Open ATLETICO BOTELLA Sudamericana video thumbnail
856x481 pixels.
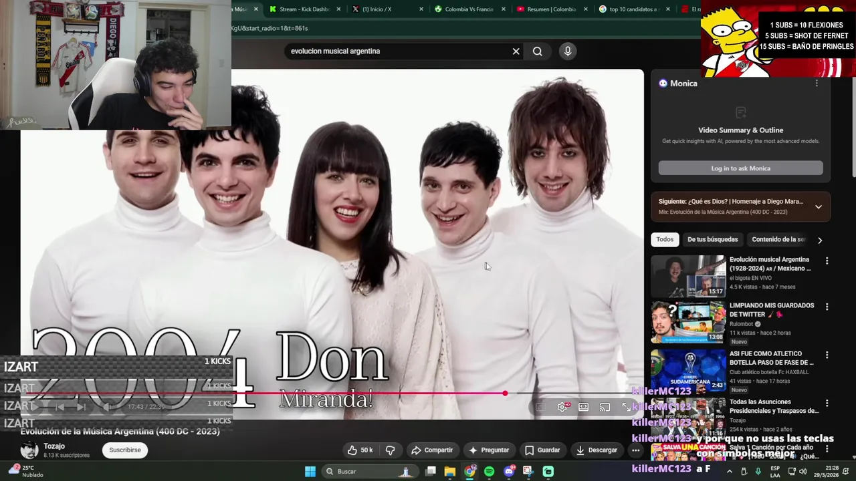pyautogui.click(x=688, y=371)
